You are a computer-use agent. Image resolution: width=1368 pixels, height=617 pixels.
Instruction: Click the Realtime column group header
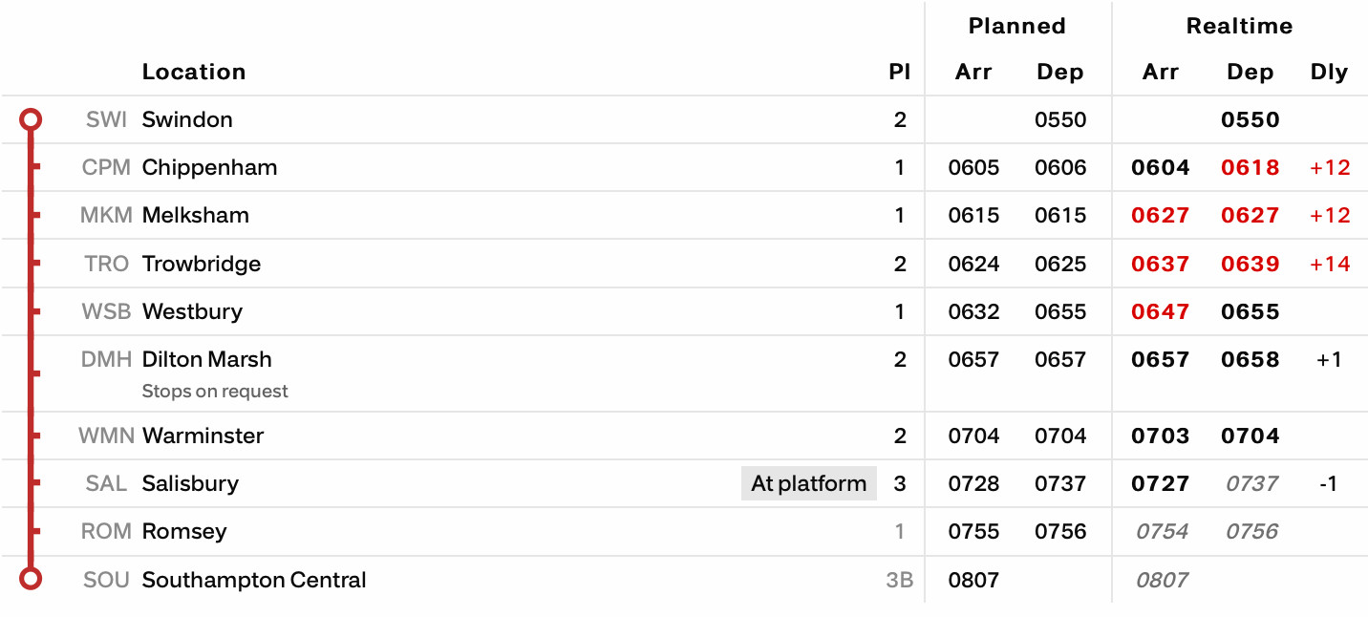pos(1239,27)
